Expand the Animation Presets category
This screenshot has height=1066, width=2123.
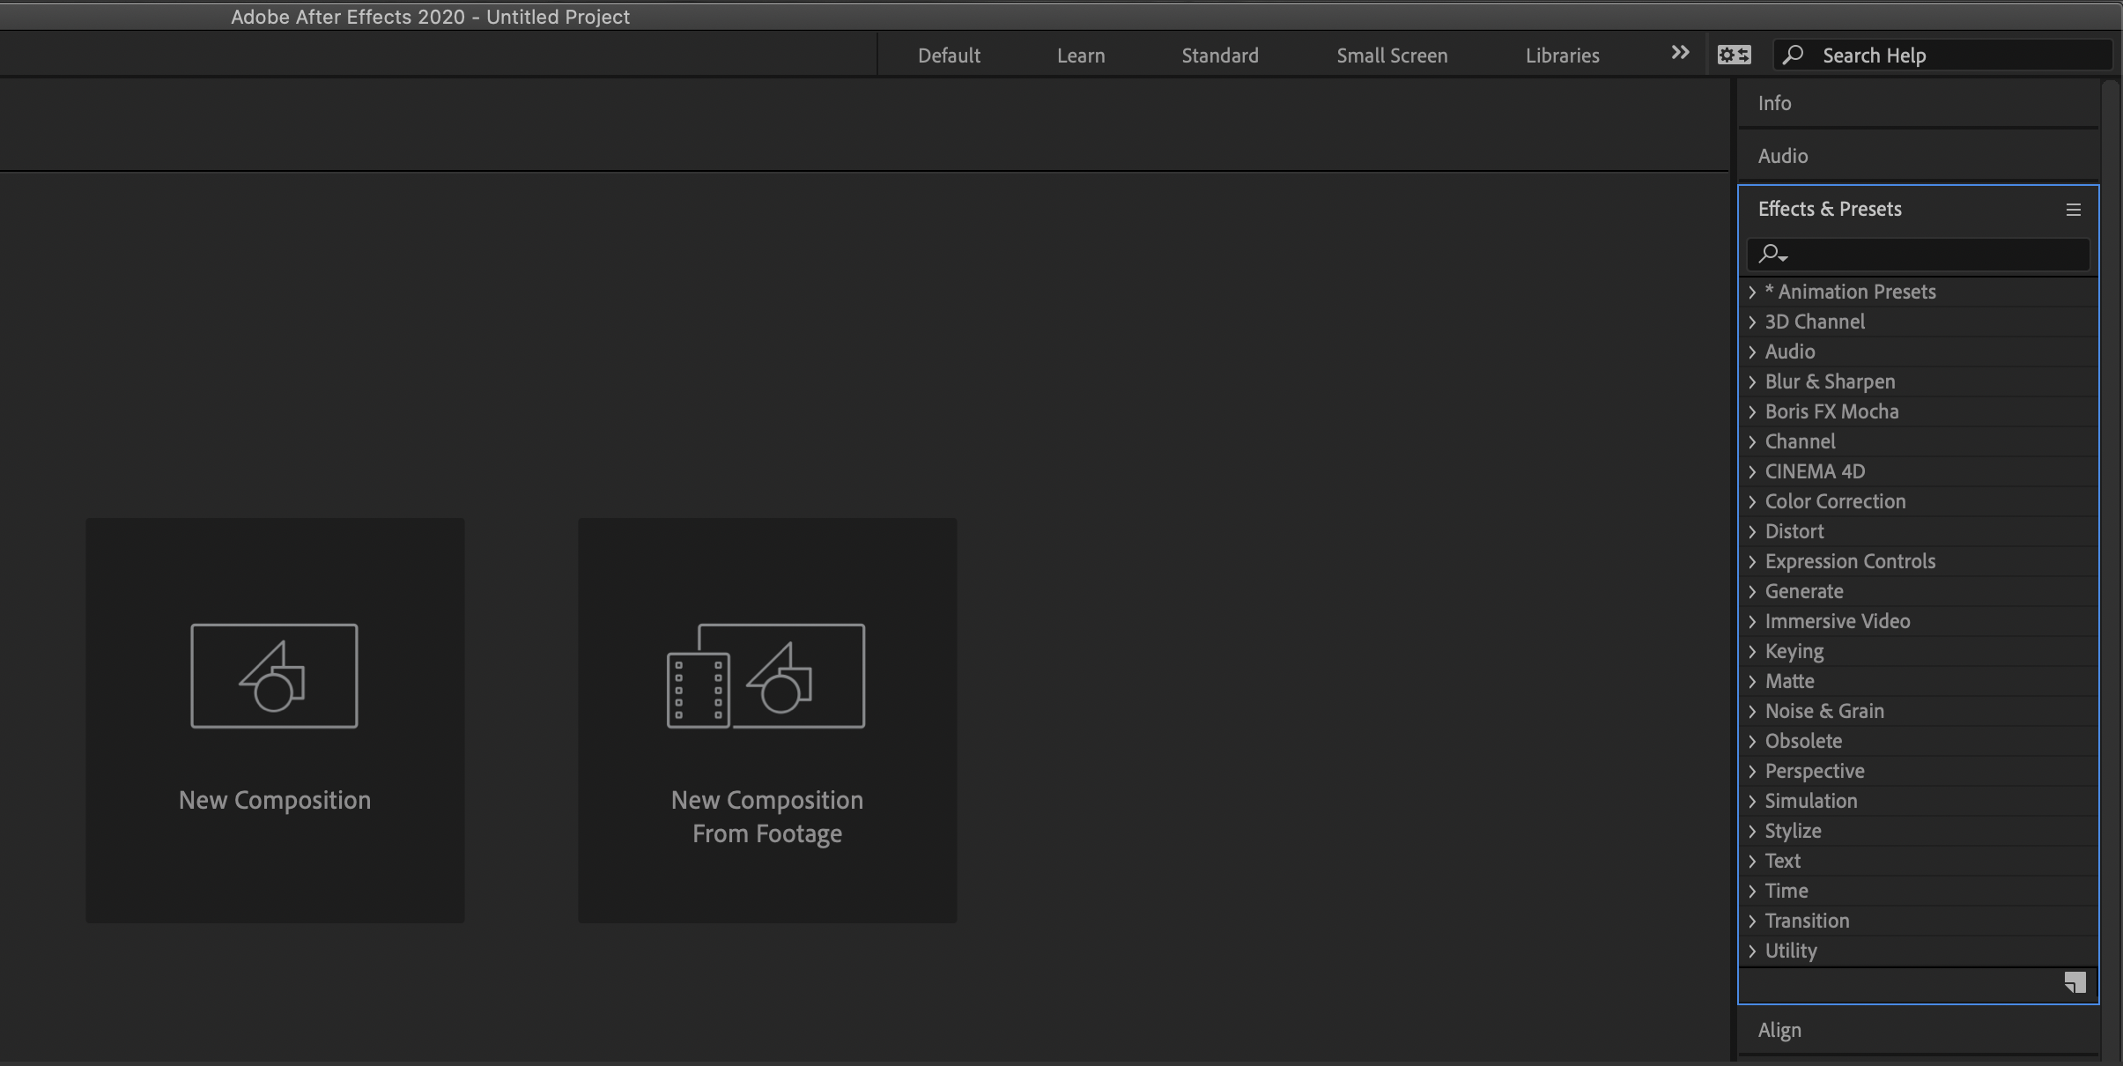point(1752,292)
